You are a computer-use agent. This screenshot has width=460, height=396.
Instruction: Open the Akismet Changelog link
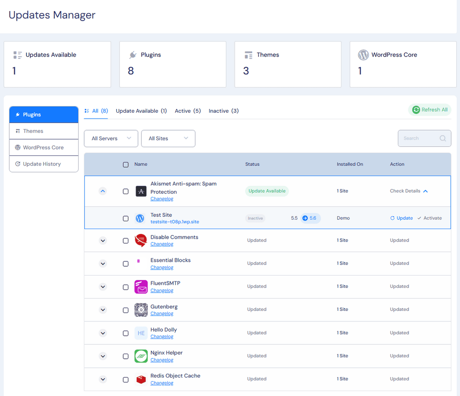tap(161, 199)
